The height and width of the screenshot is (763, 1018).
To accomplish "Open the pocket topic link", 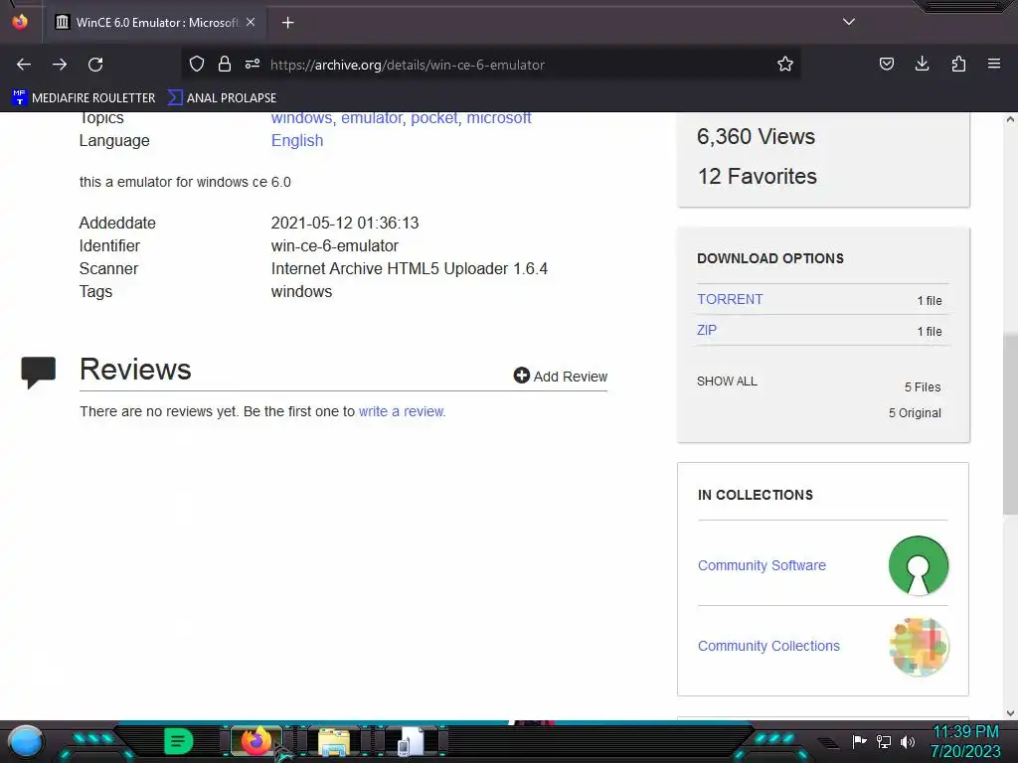I will point(434,118).
